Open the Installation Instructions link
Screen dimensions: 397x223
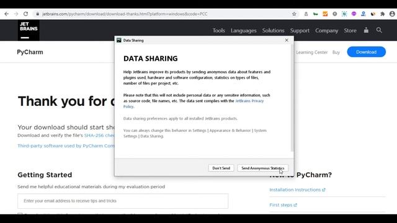click(297, 190)
